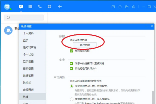156x104 pixels.
Task: Click the 更改热键 button
Action: pos(85,45)
